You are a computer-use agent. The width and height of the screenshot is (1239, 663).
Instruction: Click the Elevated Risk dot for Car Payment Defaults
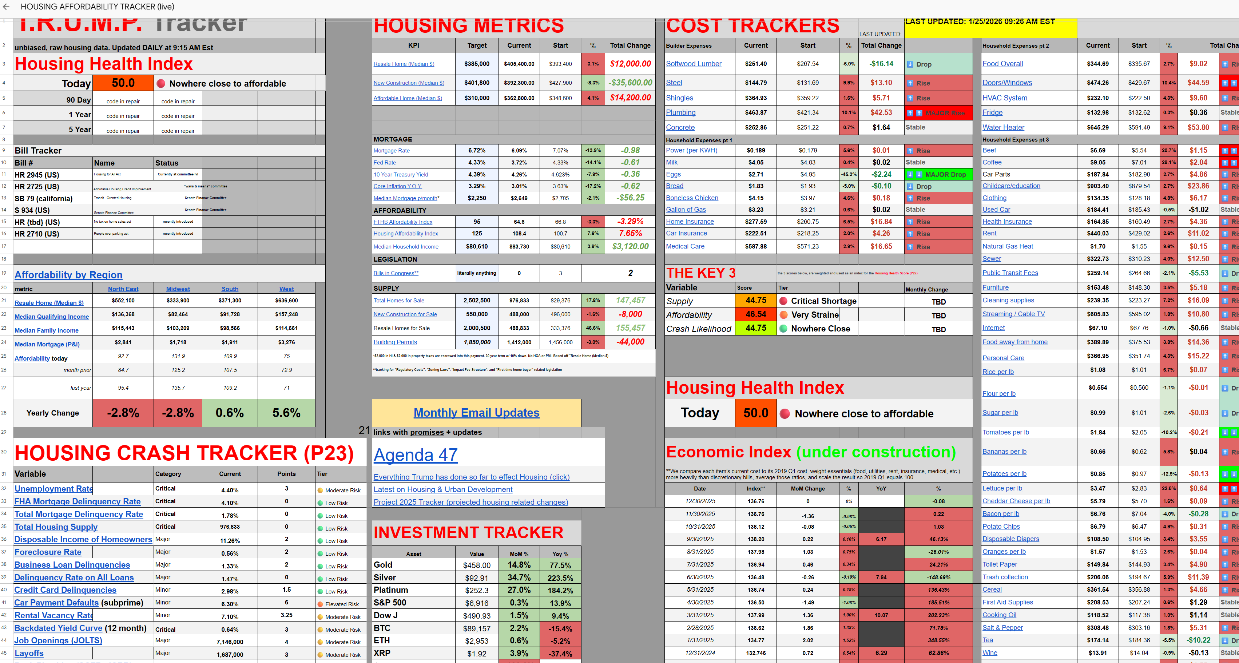coord(320,604)
